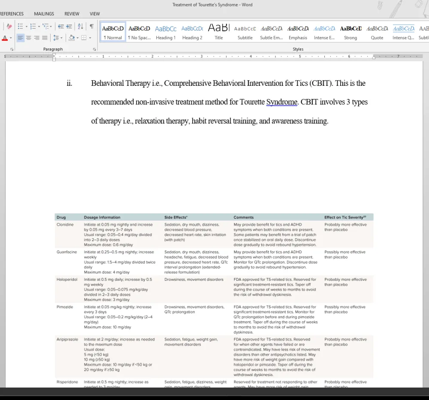Screen dimensions: 429x400
Task: Toggle Justify paragraph alignment
Action: [45, 38]
